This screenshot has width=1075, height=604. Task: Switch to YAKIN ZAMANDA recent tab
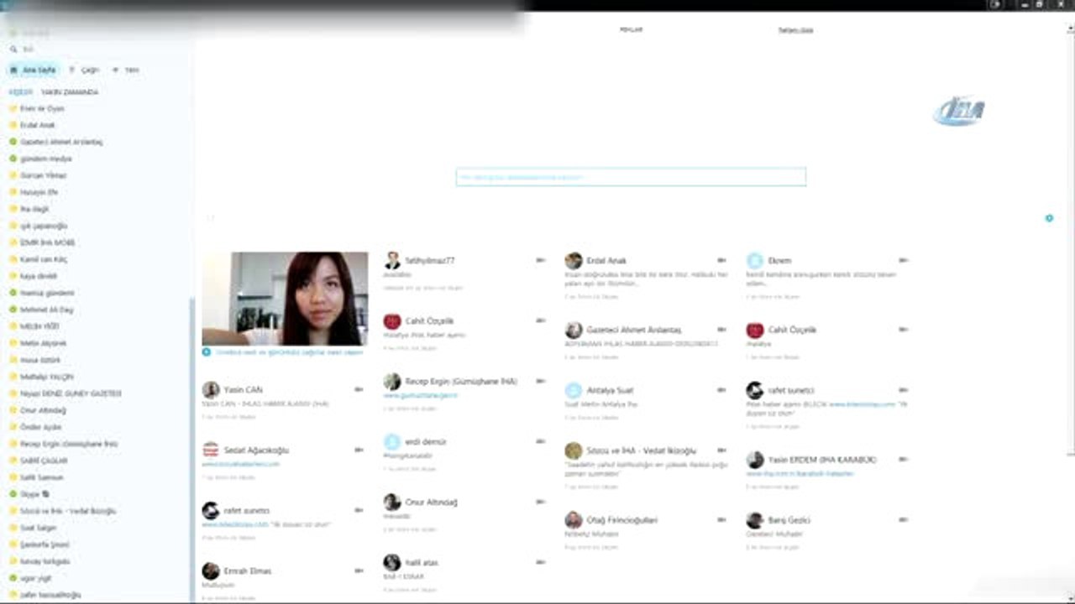pos(70,92)
